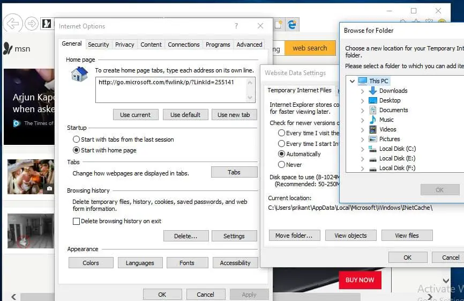Viewport: 464px width, 301px height.
Task: Expand the Downloads tree node
Action: tap(363, 91)
